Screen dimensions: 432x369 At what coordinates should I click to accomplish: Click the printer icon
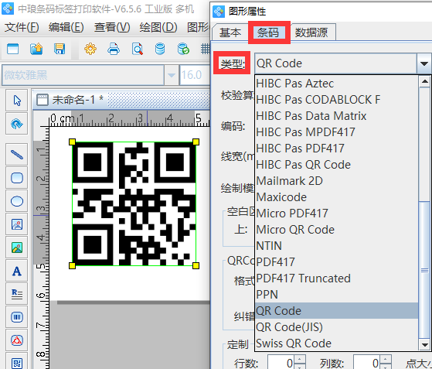coord(114,49)
